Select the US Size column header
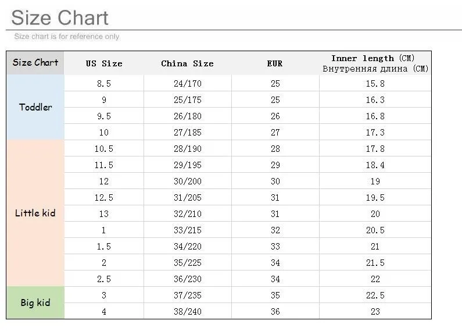The image size is (462, 331). (x=104, y=63)
